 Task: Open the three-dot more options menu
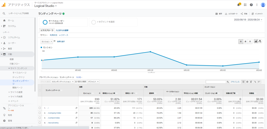257,5
